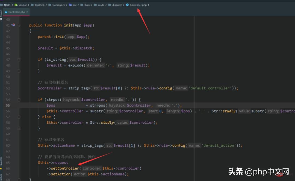Click the $this->dispatch expression on line 45
295x181 pixels.
coord(76,48)
